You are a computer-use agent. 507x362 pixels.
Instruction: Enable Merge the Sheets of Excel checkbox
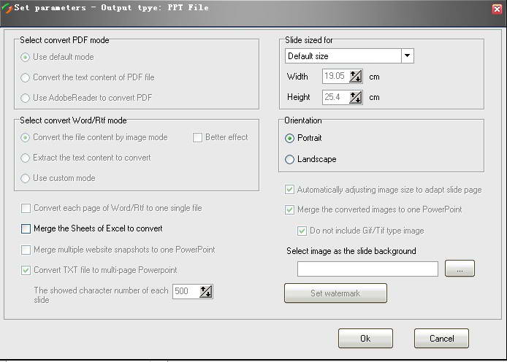click(26, 228)
